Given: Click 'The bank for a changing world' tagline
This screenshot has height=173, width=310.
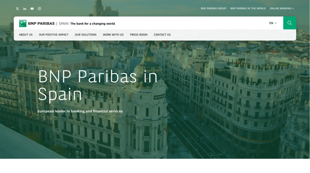Looking at the screenshot, I should [92, 23].
